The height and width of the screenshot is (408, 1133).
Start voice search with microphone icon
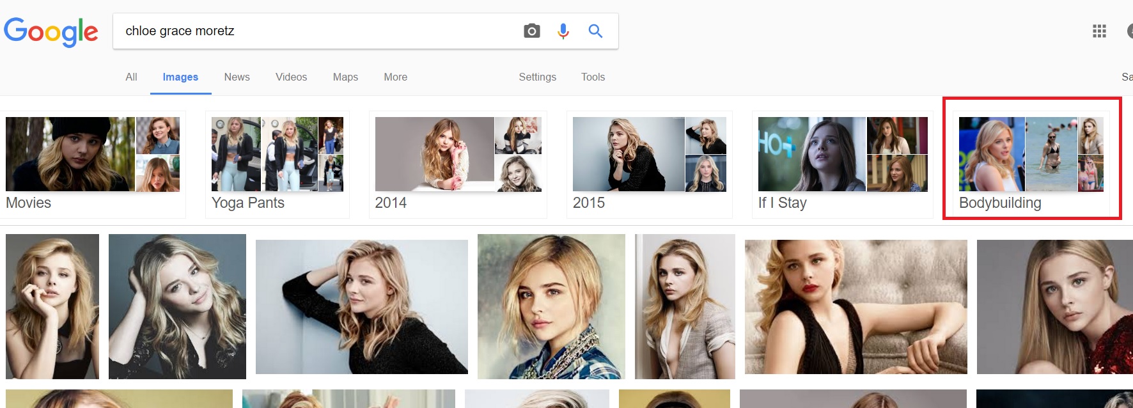pyautogui.click(x=563, y=31)
